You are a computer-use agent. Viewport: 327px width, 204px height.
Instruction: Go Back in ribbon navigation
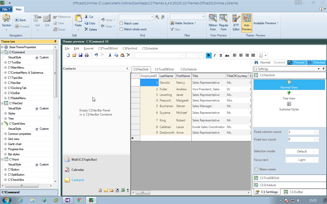coord(20,20)
